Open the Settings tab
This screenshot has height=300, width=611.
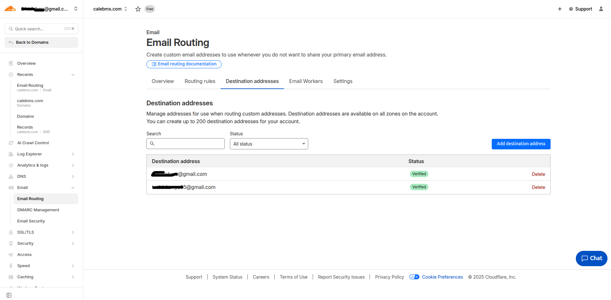(343, 81)
